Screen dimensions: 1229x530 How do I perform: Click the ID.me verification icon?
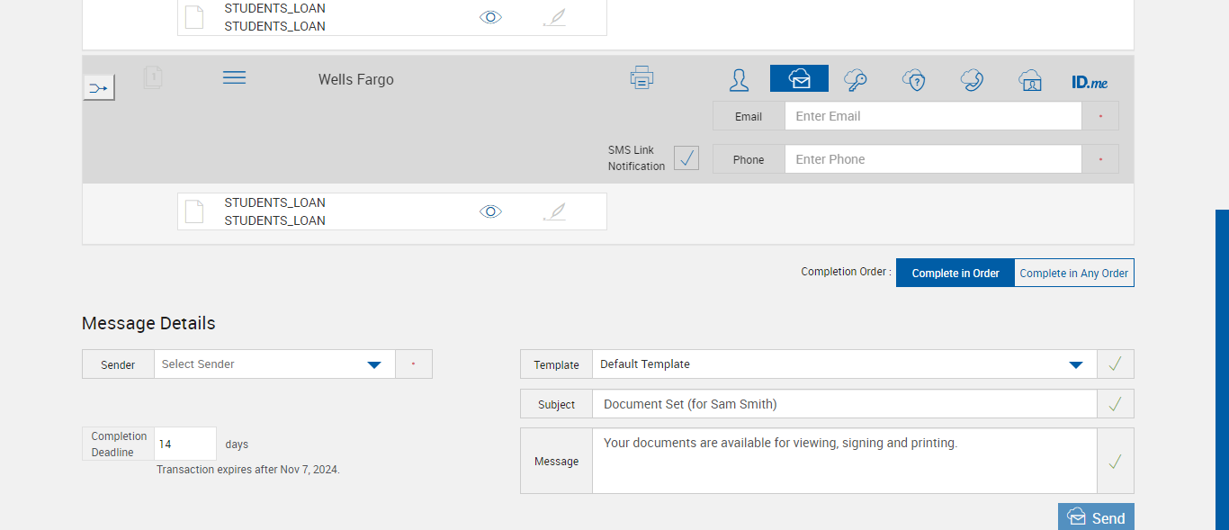coord(1090,82)
